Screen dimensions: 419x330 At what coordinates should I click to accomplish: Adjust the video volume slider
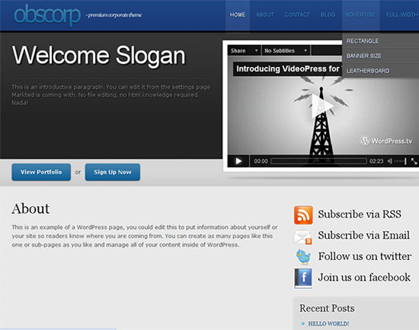400,161
